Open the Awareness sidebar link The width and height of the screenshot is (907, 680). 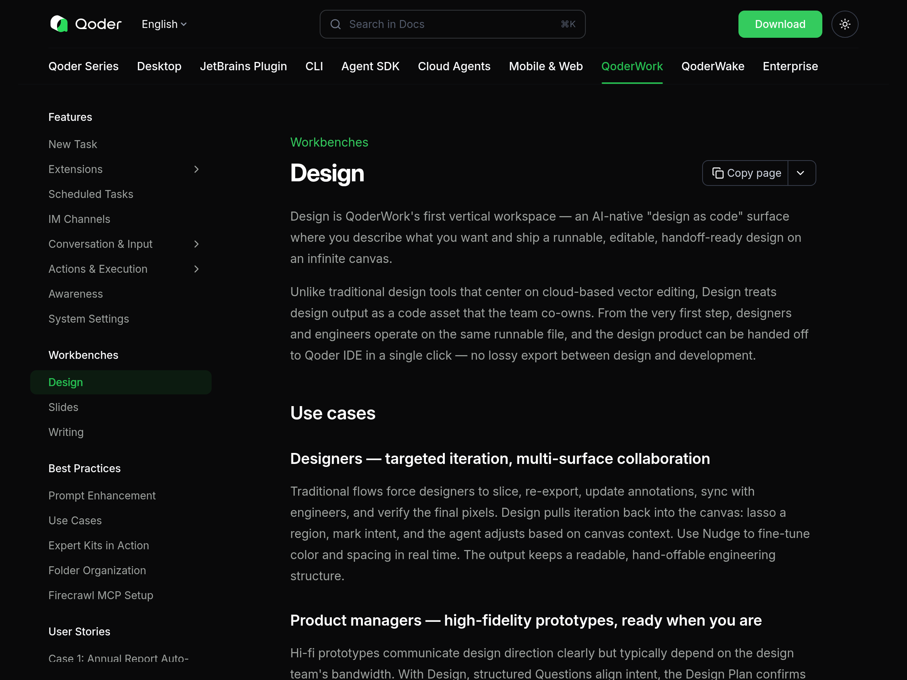coord(76,294)
